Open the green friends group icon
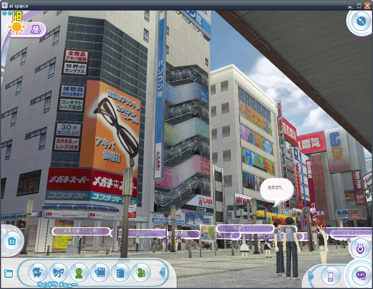Image resolution: width=373 pixels, height=289 pixels. tap(141, 273)
